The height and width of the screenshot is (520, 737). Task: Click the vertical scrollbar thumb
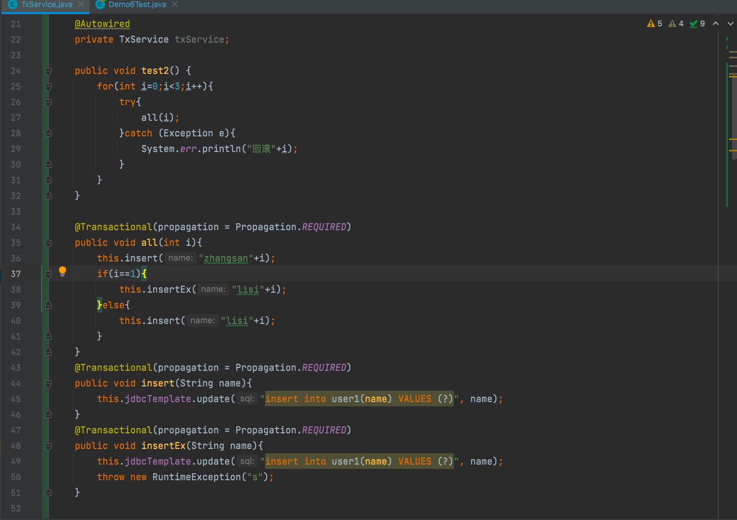point(734,117)
